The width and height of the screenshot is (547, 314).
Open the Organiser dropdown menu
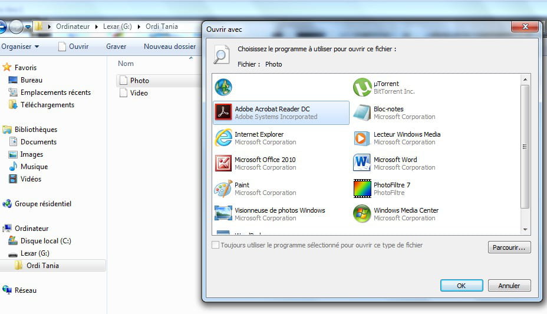[x=20, y=47]
